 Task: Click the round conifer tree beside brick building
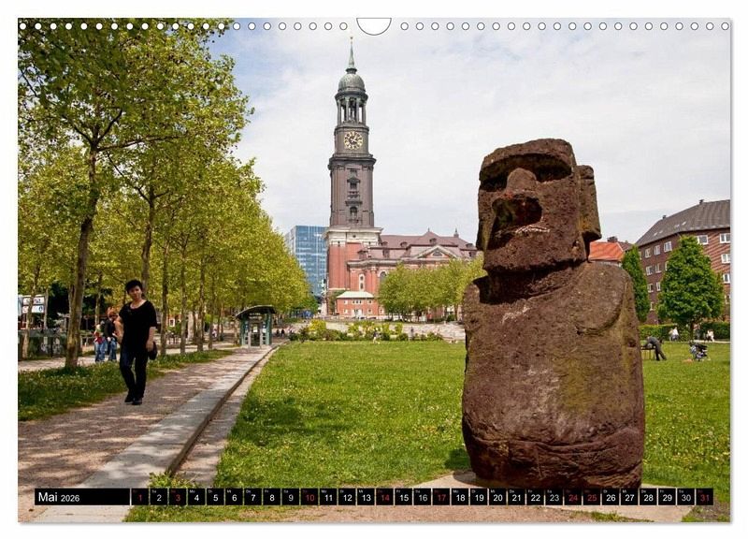point(689,285)
